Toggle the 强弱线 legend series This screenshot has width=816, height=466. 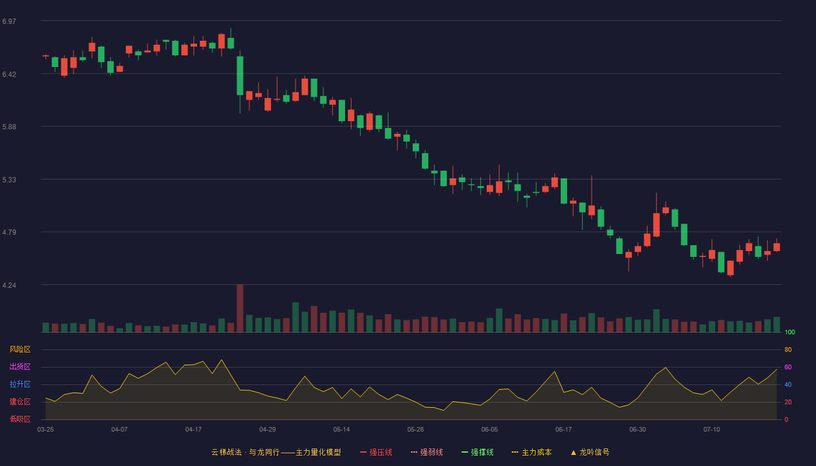[427, 452]
